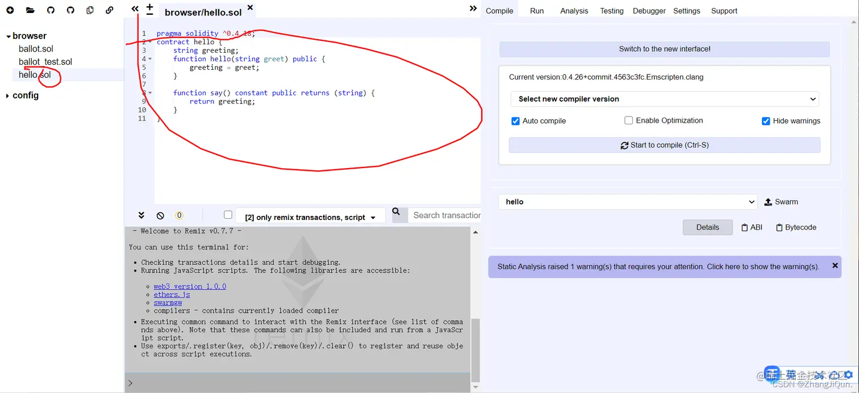This screenshot has width=859, height=393.
Task: Go to the Debugger tab
Action: point(649,11)
